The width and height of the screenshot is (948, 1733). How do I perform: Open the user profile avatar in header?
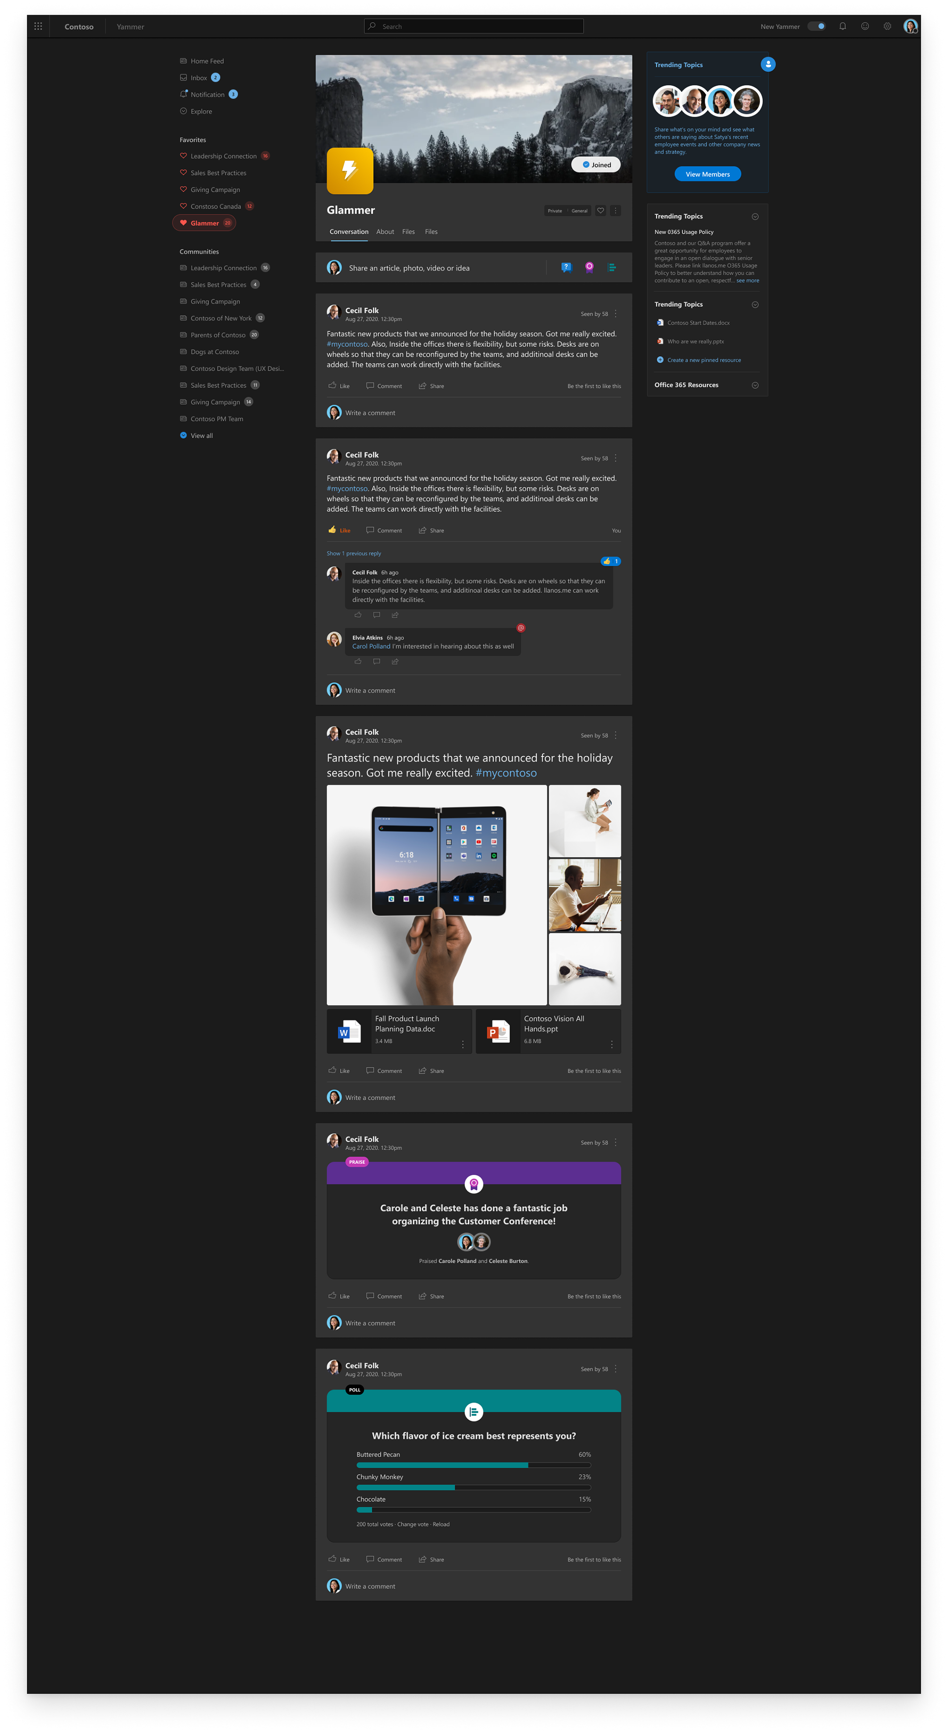pos(910,26)
